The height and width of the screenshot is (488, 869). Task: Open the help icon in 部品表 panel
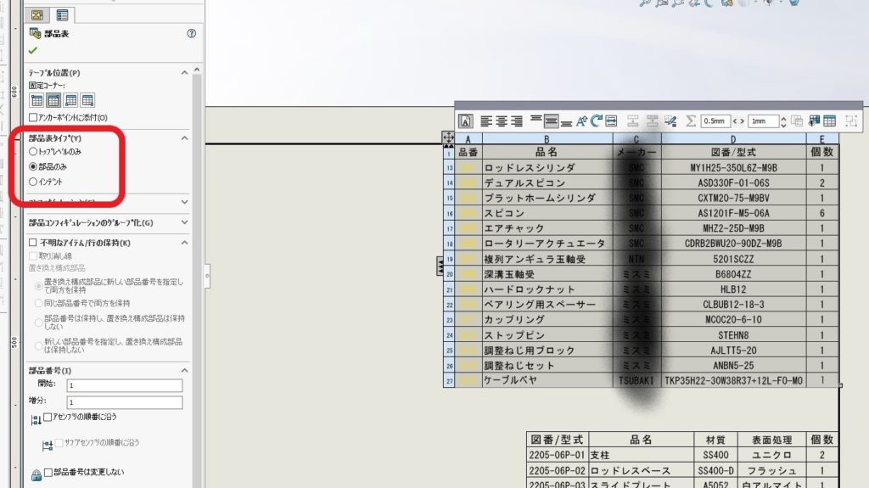point(191,34)
